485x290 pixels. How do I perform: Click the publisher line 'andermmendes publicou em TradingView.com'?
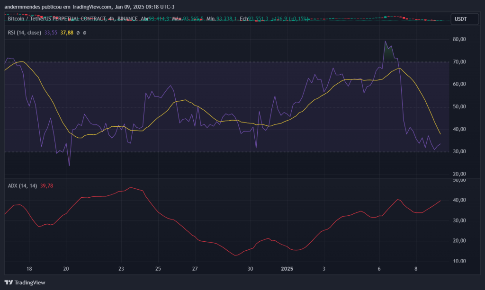click(x=58, y=7)
